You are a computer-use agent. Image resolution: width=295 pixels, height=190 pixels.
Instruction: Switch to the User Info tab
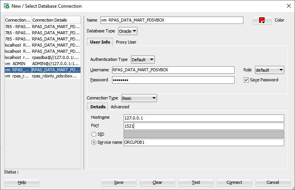click(x=100, y=42)
